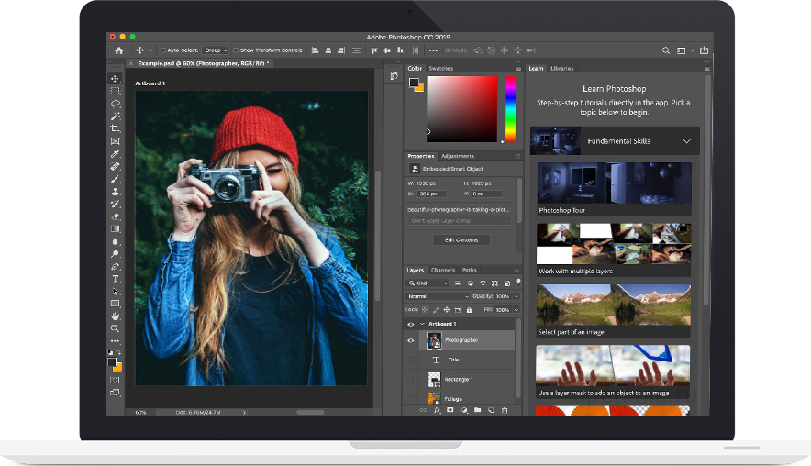This screenshot has height=466, width=811.
Task: Select the Gradient tool
Action: pyautogui.click(x=115, y=228)
